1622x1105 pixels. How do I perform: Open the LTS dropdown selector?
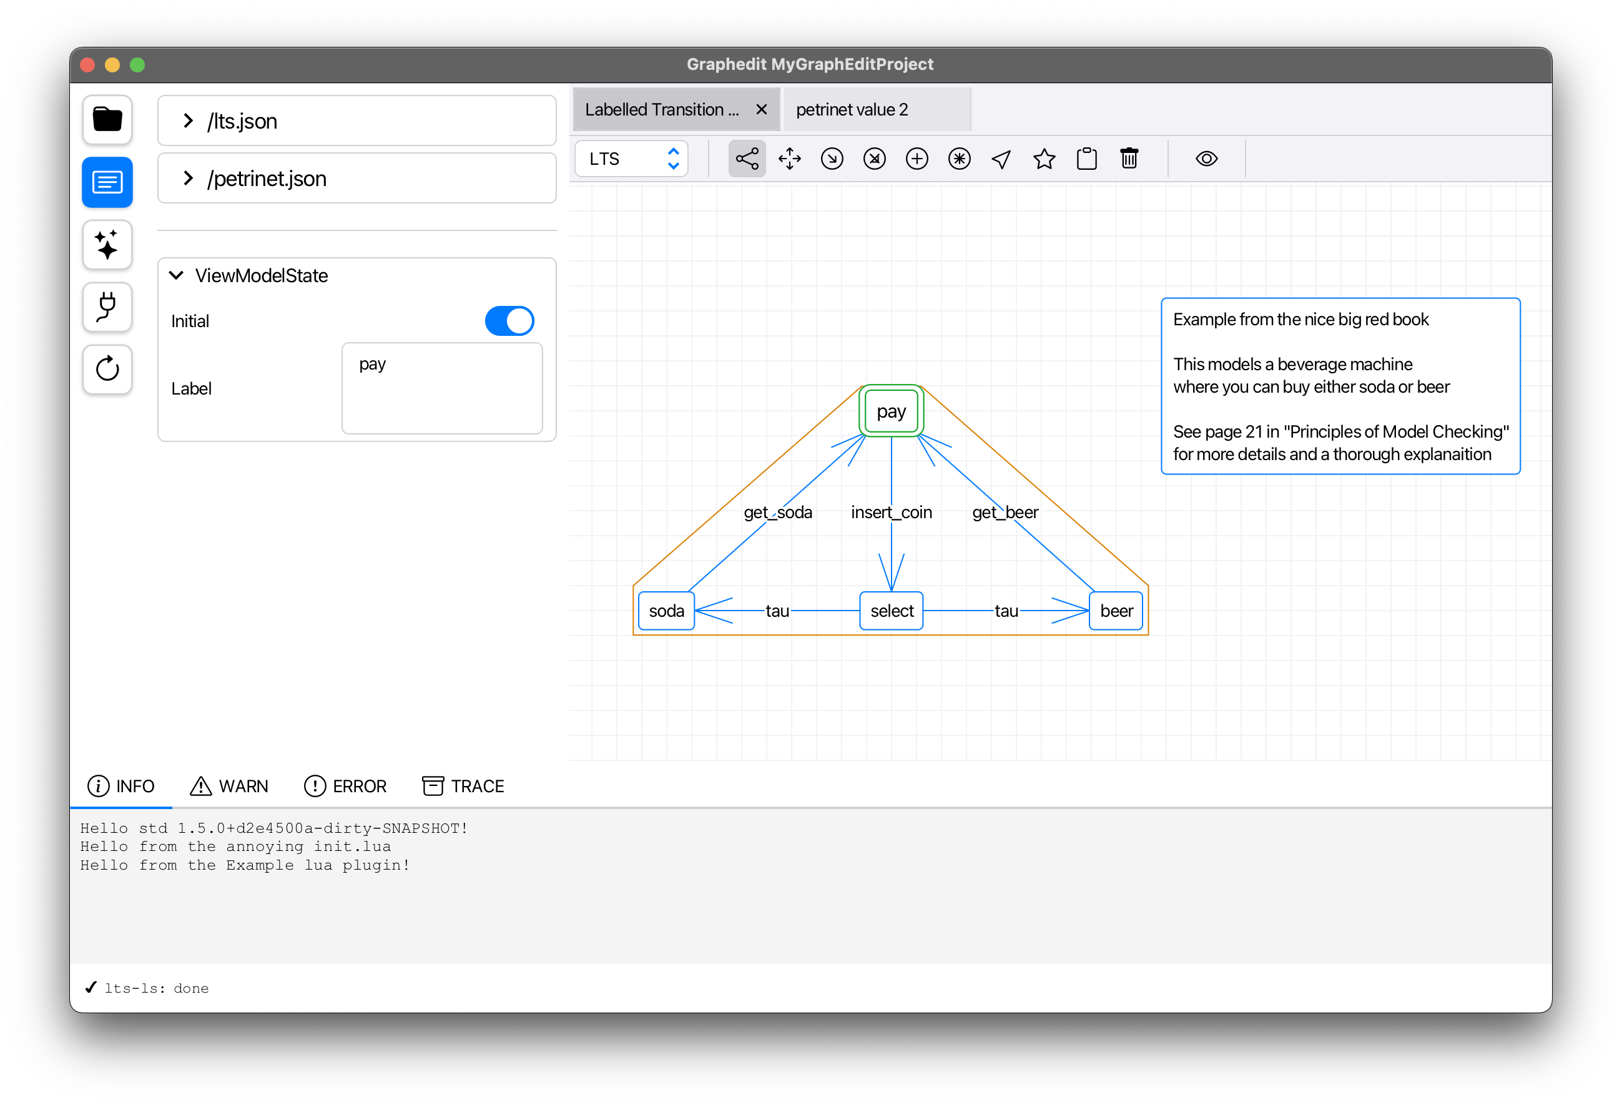[632, 159]
